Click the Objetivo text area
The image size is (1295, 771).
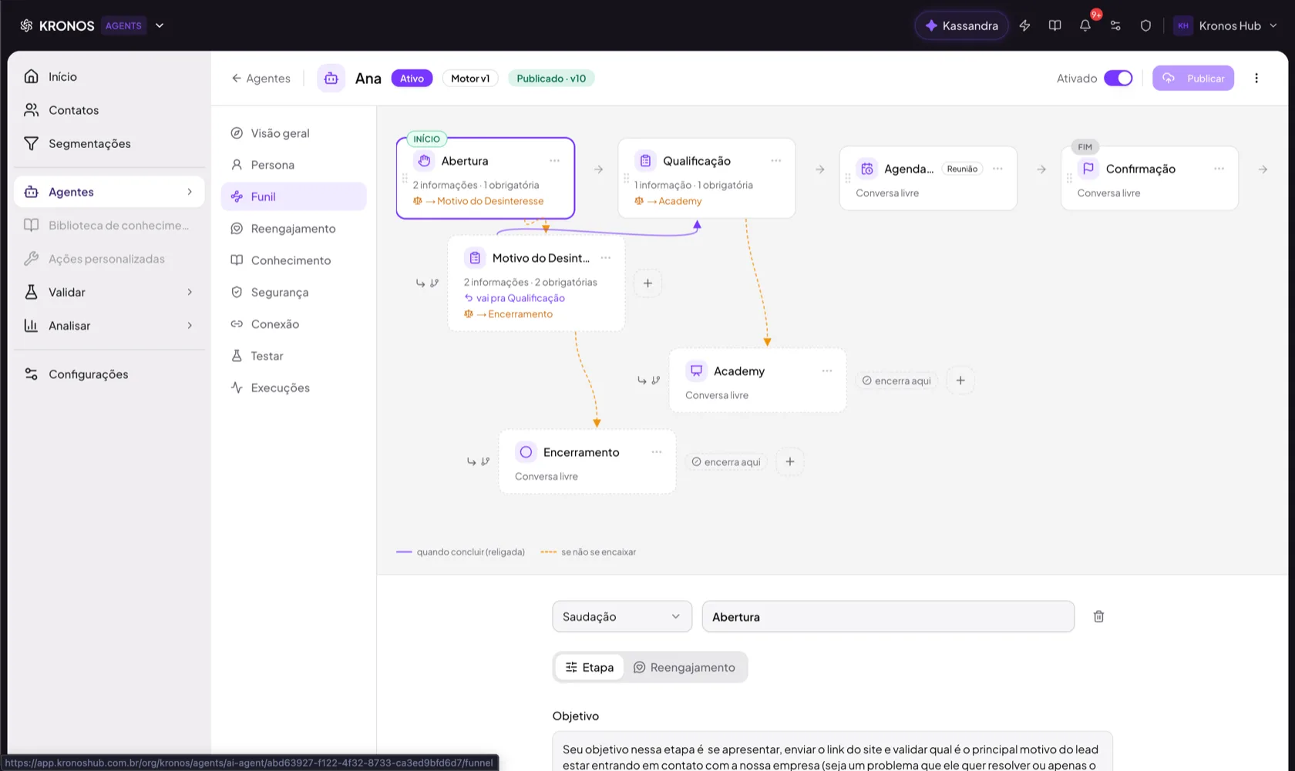click(x=832, y=753)
